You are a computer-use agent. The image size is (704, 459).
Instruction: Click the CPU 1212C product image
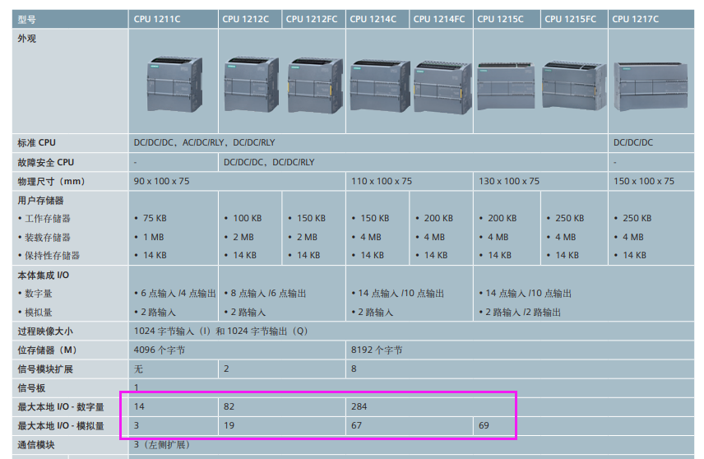coord(251,84)
